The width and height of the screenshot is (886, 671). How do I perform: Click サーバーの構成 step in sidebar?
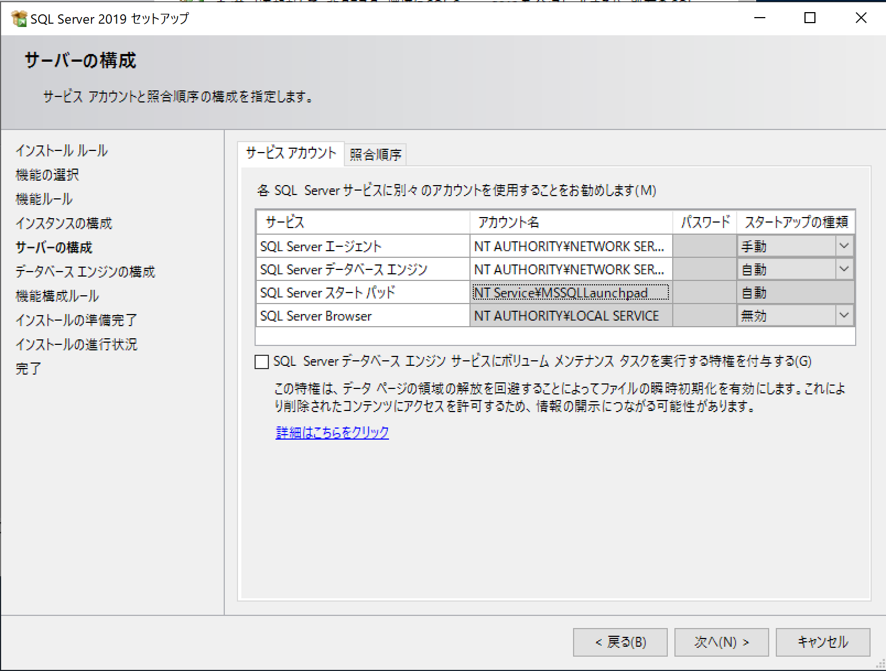(54, 247)
